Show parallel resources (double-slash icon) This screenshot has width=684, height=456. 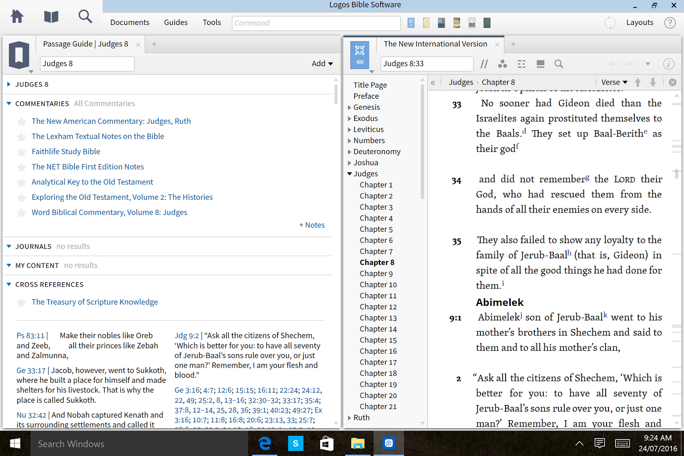click(484, 64)
